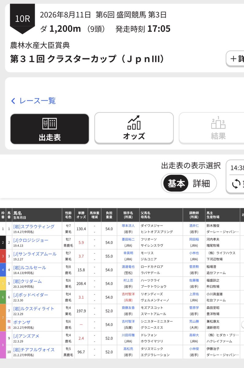
Task: Click owner name 社台ファーム
Action: point(216,300)
